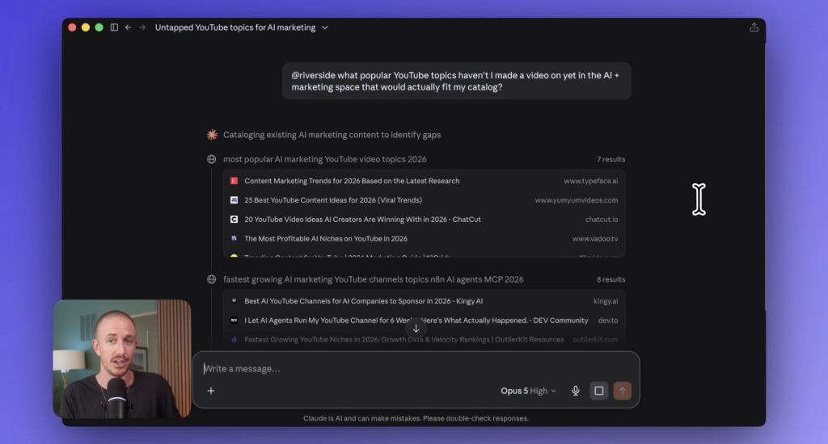Click the window scrollbar on right edge

tap(763, 177)
